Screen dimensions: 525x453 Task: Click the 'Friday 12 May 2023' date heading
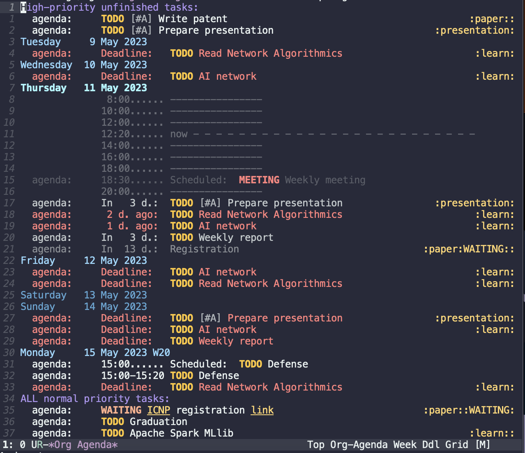point(84,261)
